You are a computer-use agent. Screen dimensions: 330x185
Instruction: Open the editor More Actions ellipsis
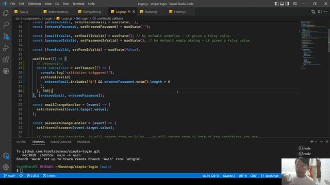coord(326,12)
